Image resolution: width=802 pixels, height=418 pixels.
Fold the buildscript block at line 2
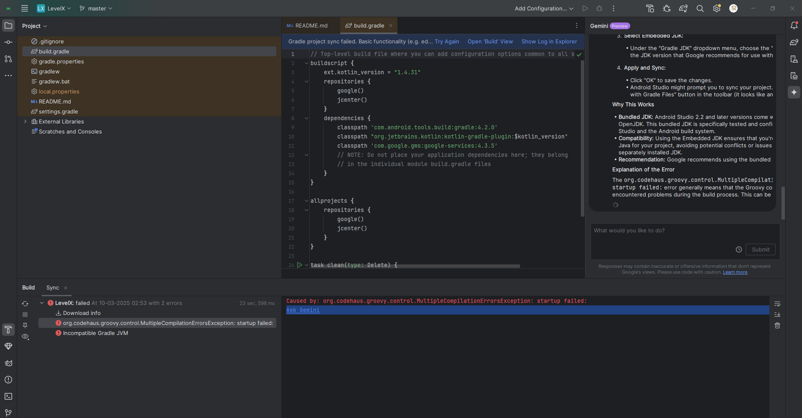(306, 63)
